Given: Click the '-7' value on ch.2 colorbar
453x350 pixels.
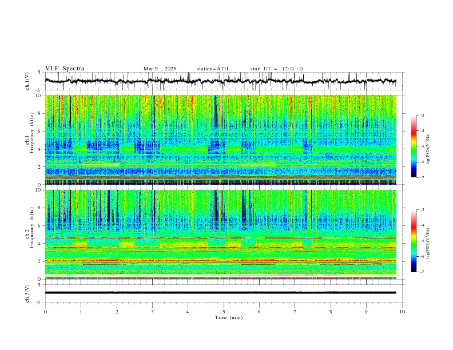Looking at the screenshot, I should pyautogui.click(x=422, y=272).
